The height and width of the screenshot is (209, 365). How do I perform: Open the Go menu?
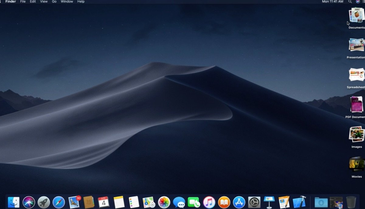(54, 2)
